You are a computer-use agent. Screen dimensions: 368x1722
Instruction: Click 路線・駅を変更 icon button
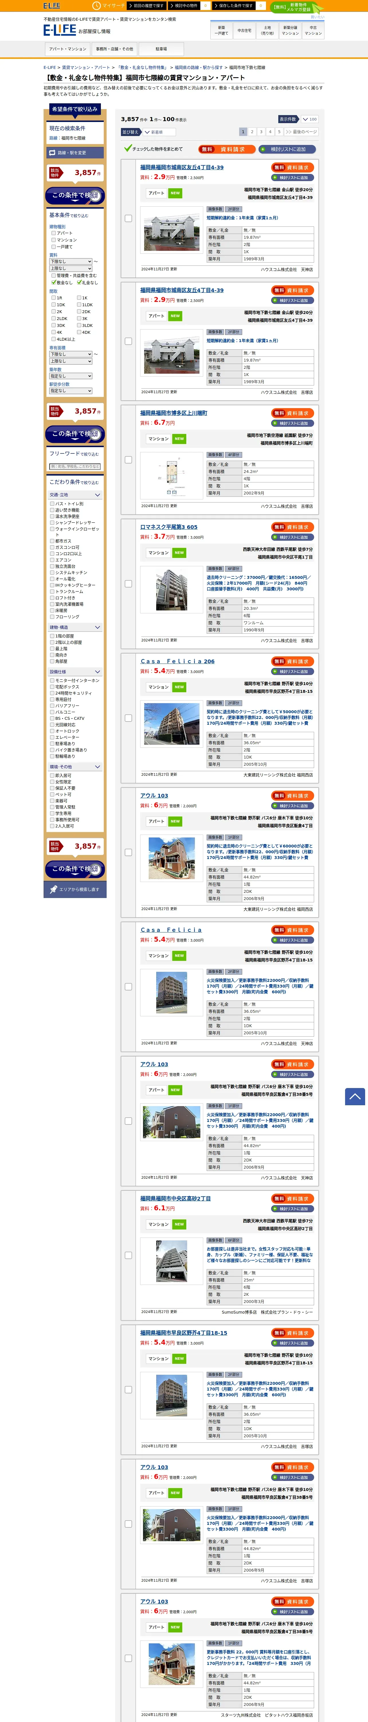pyautogui.click(x=75, y=153)
